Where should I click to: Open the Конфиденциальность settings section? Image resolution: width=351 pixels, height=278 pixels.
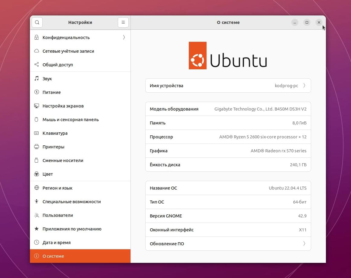(80, 38)
